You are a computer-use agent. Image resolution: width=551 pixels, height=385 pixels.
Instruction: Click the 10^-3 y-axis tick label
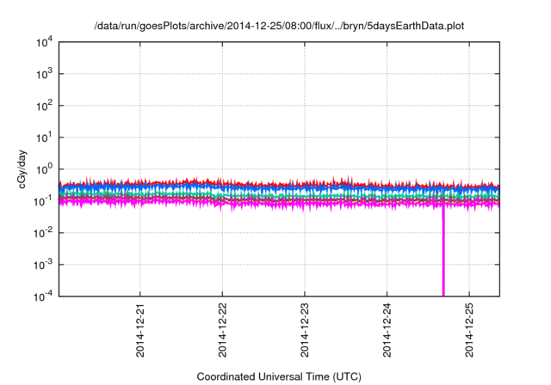pyautogui.click(x=42, y=265)
